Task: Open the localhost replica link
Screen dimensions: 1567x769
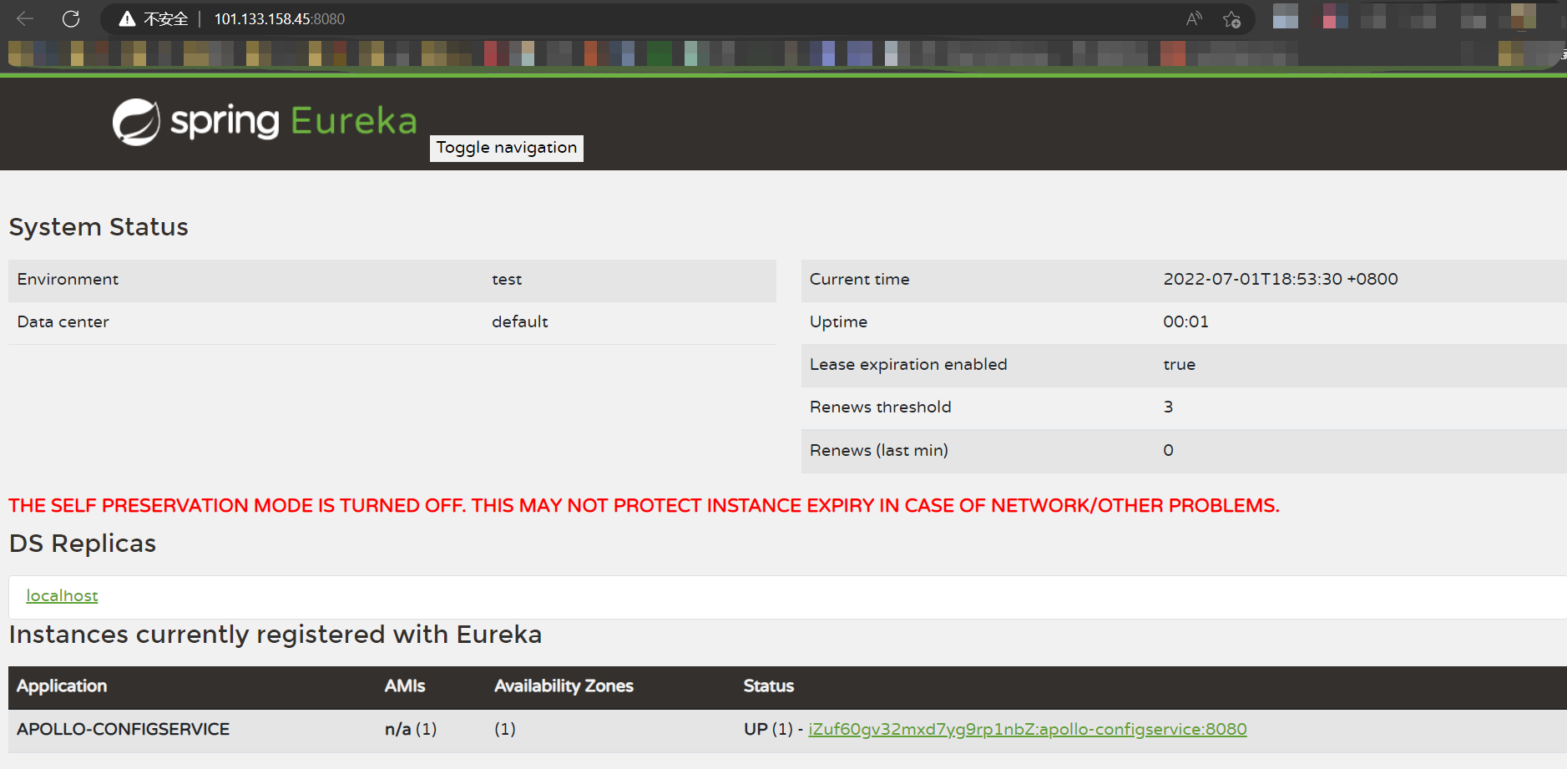Action: (62, 595)
